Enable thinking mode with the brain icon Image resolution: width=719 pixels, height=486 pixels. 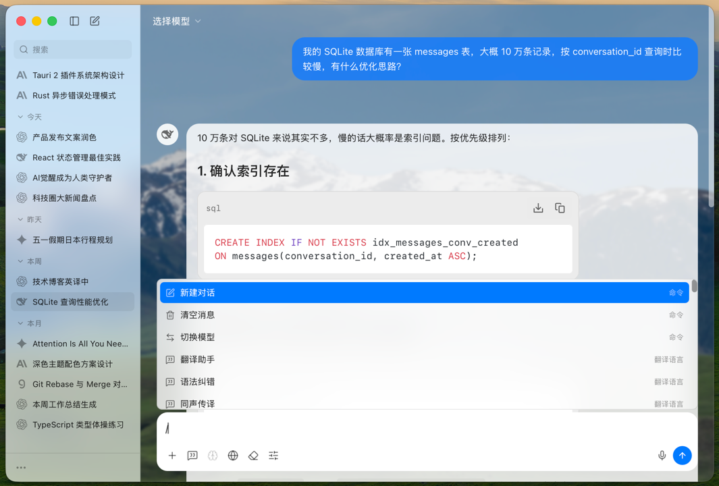213,456
